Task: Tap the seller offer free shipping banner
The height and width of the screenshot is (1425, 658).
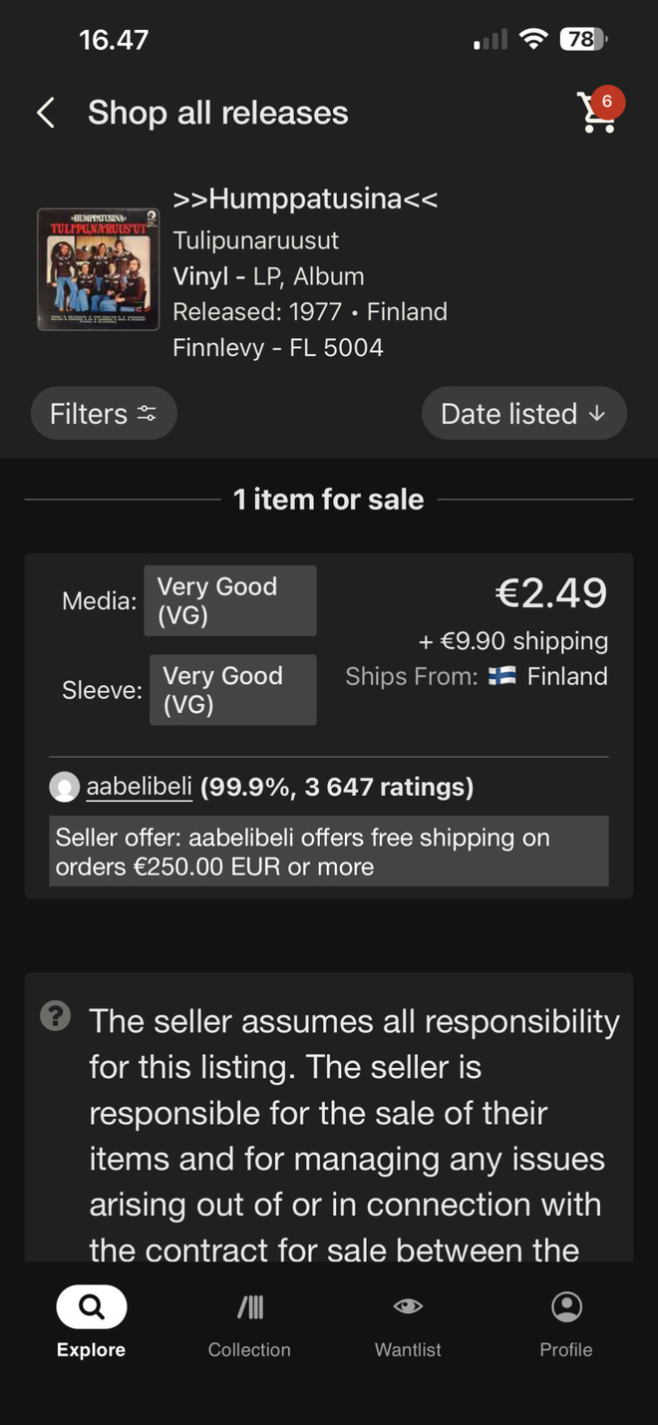Action: click(x=329, y=852)
